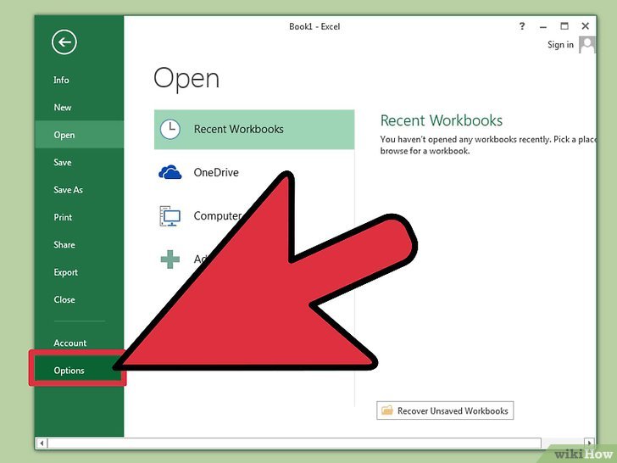Screen dimensions: 617x463
Task: Click the OneDrive cloud icon
Action: [170, 172]
